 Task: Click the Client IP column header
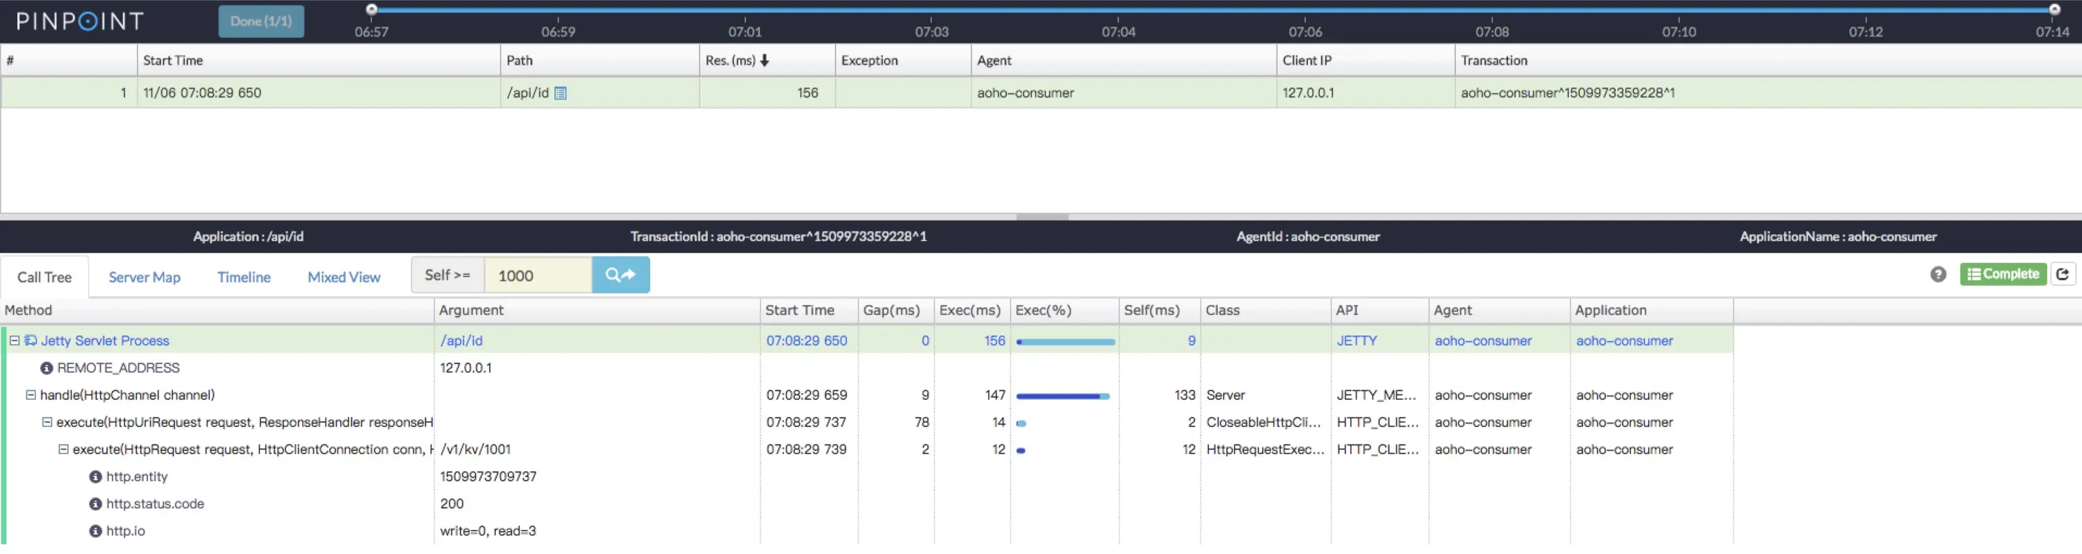[1365, 61]
